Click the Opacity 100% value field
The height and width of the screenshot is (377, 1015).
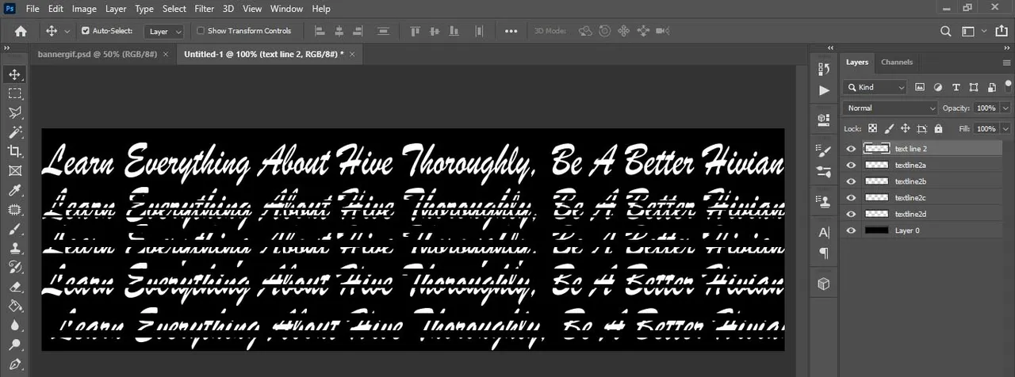[986, 108]
